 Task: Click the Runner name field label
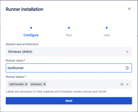[x=14, y=61]
